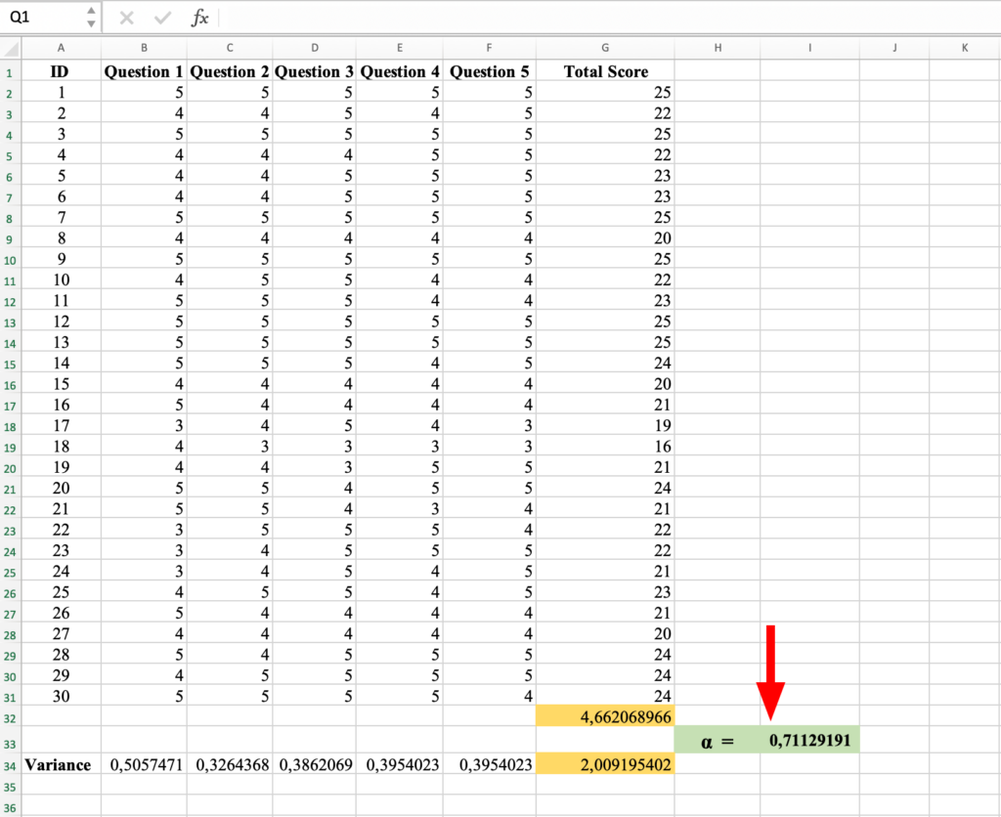Select row 1 header
Viewport: 1001px width, 817px height.
(9, 70)
